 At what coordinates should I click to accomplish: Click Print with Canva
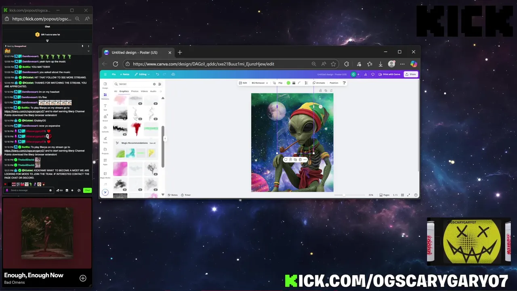pyautogui.click(x=389, y=74)
